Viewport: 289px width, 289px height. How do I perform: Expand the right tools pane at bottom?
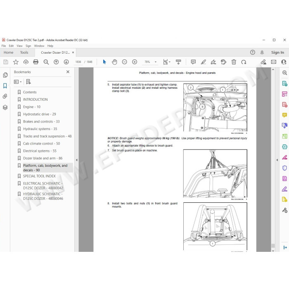[285, 247]
